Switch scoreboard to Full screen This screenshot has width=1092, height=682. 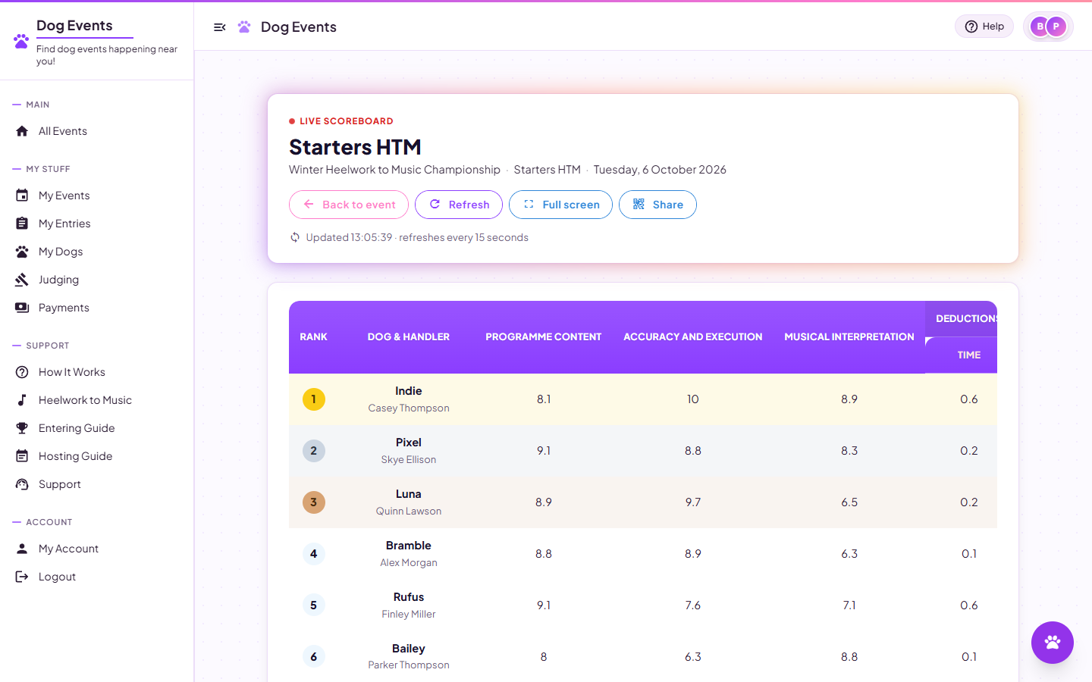(x=560, y=205)
